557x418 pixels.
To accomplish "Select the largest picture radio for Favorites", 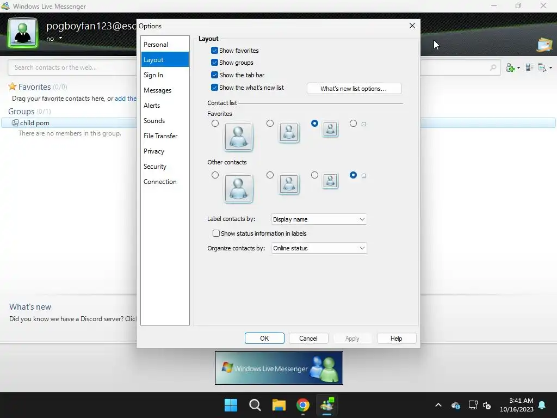I will pyautogui.click(x=215, y=124).
